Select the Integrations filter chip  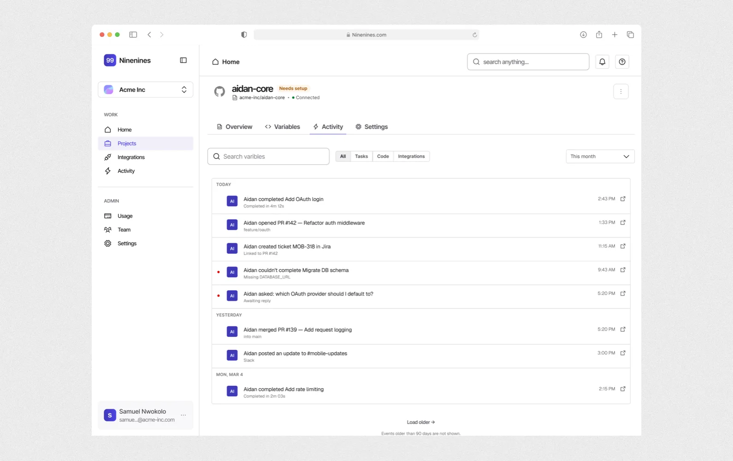[x=411, y=156]
